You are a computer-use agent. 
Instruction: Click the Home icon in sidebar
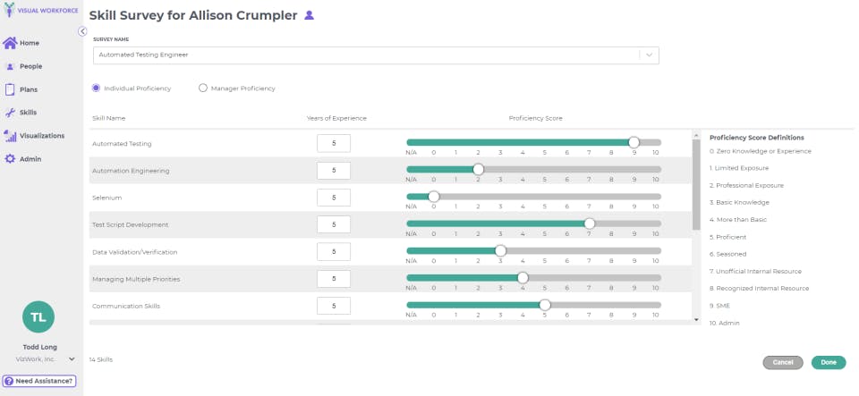10,43
